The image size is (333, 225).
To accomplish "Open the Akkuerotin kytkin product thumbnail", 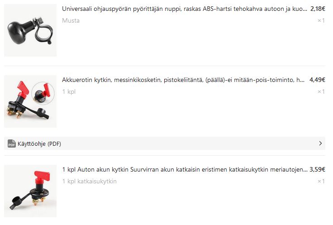I will (30, 101).
